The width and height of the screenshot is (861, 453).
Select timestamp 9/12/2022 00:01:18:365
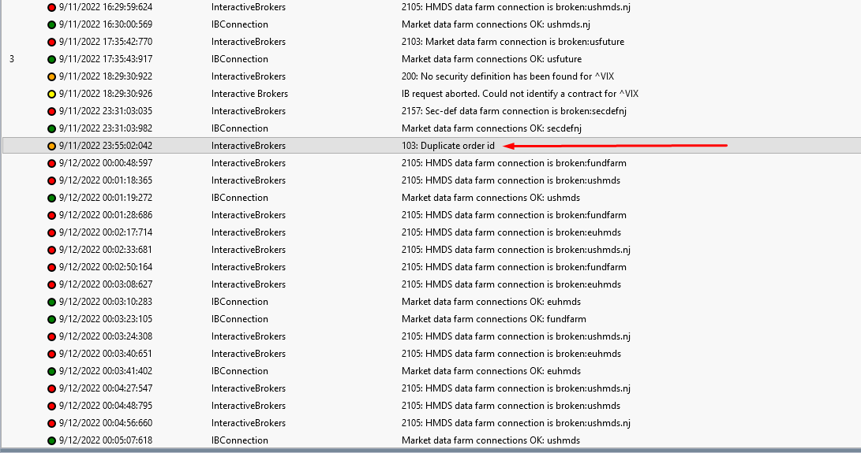coord(106,180)
